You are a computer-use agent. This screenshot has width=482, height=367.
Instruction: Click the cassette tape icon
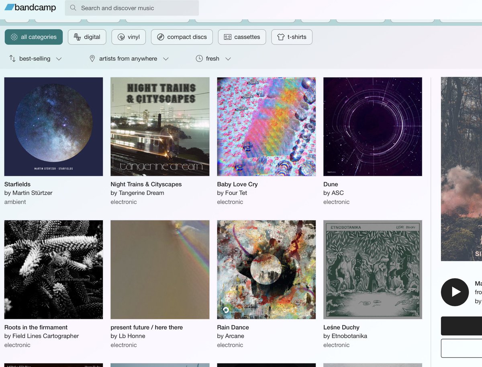(227, 37)
